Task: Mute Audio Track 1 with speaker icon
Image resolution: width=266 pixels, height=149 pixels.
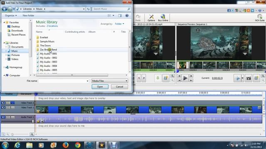Action: 3,117
